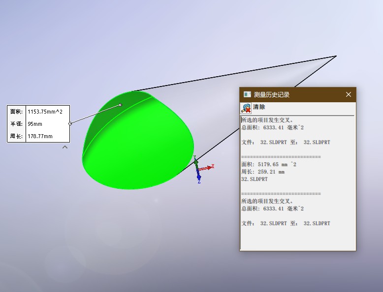Click the blue Z axis of the origin triad
The width and height of the screenshot is (383, 292).
pos(198,176)
